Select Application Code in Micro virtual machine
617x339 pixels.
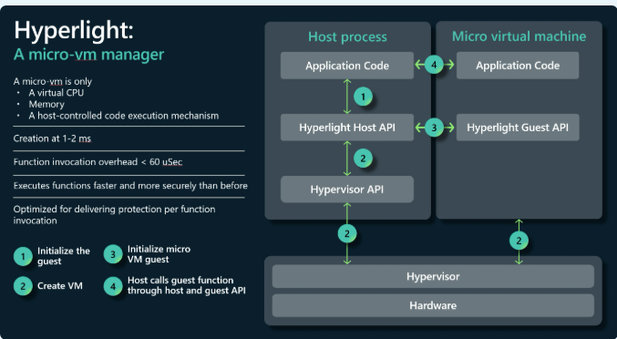518,66
